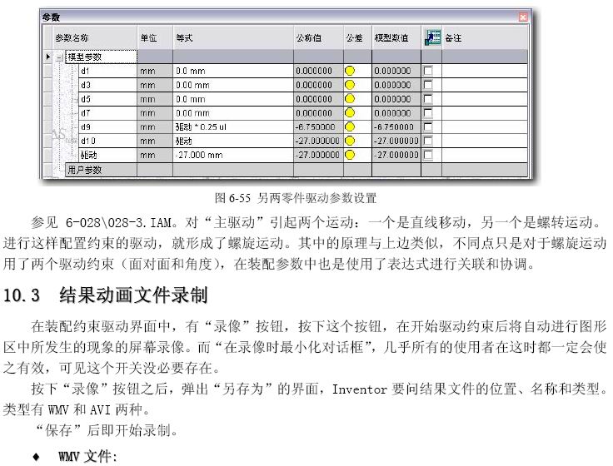This screenshot has height=466, width=613.
Task: Toggle export checkbox for d9 row
Action: pyautogui.click(x=428, y=127)
